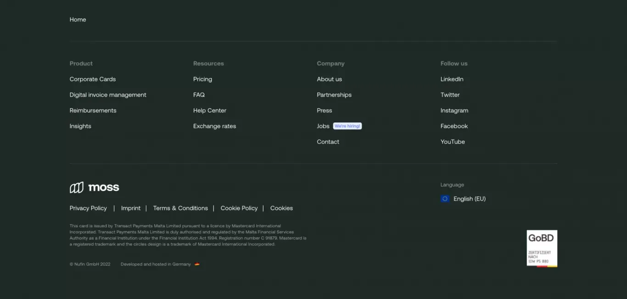Click the Moss logo icon
Viewport: 627px width, 299px height.
coord(77,187)
